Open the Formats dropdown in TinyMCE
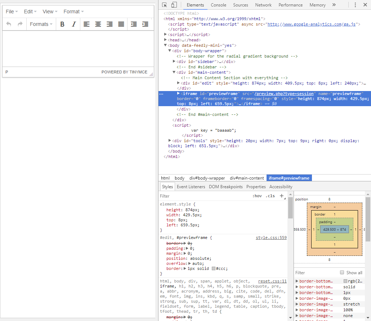Screen dimensions: 371x321 point(41,24)
